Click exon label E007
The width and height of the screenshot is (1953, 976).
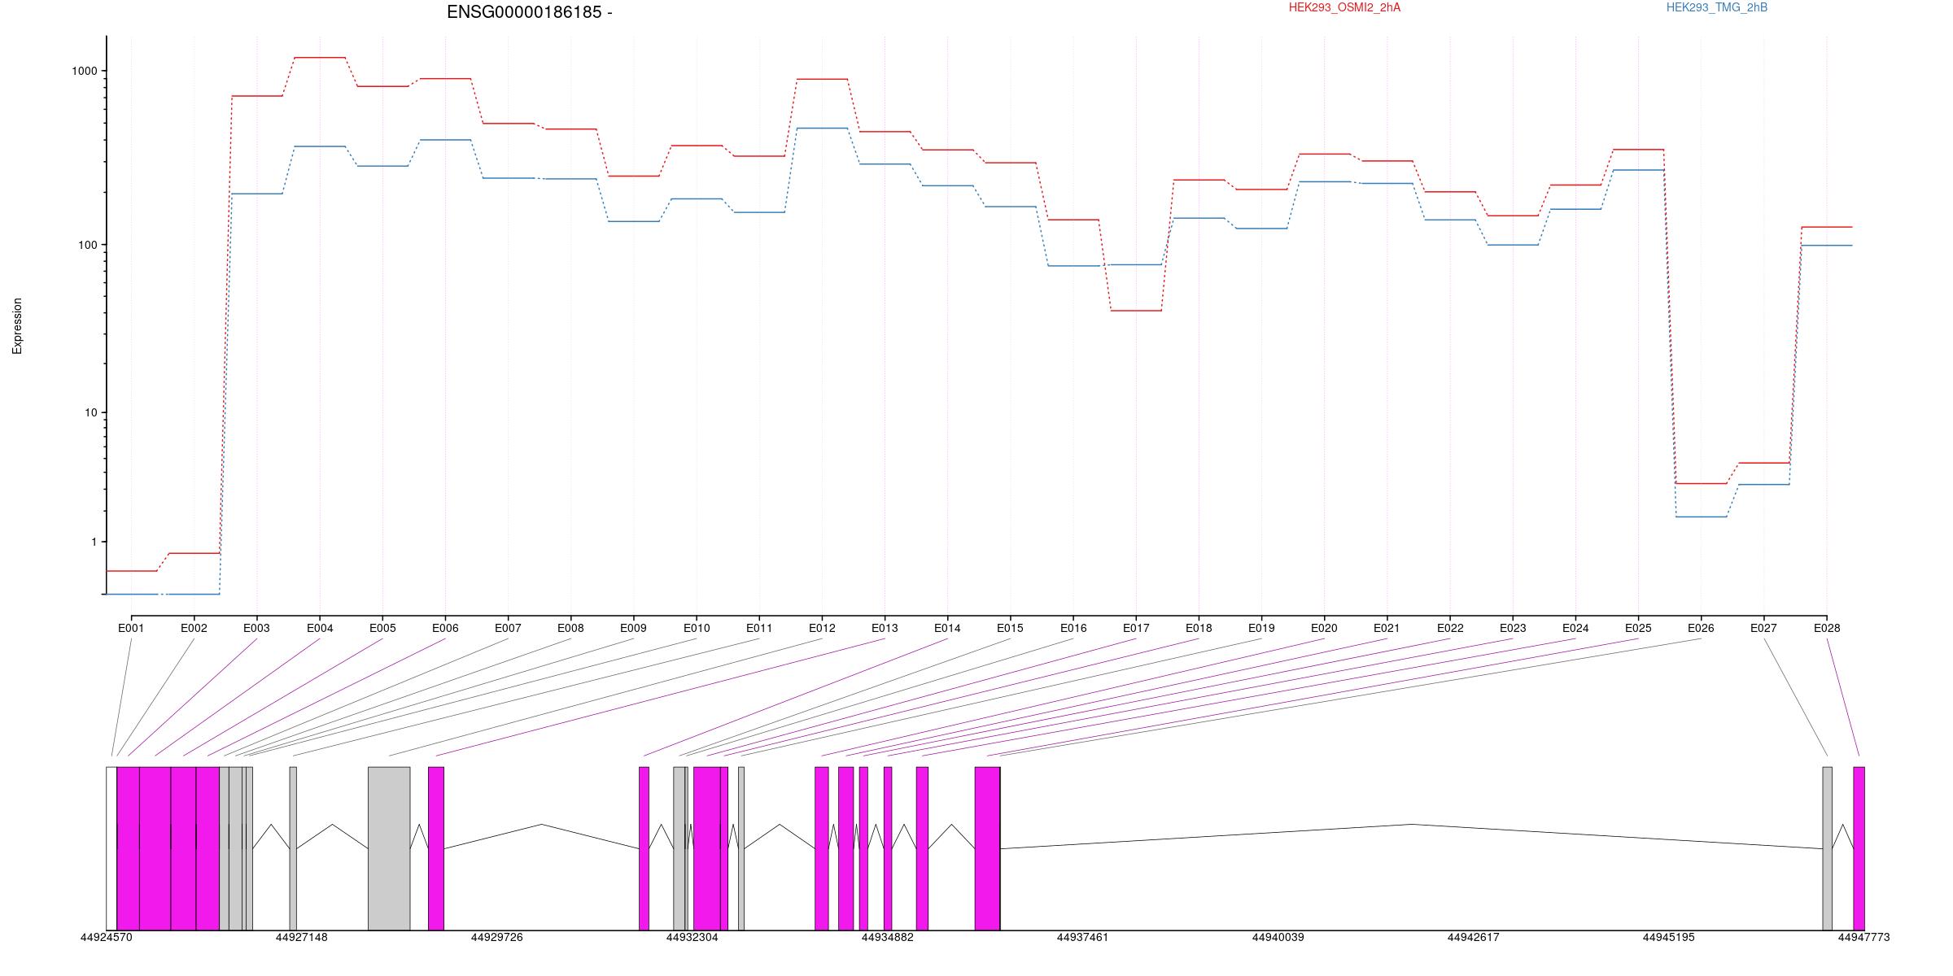pyautogui.click(x=508, y=628)
